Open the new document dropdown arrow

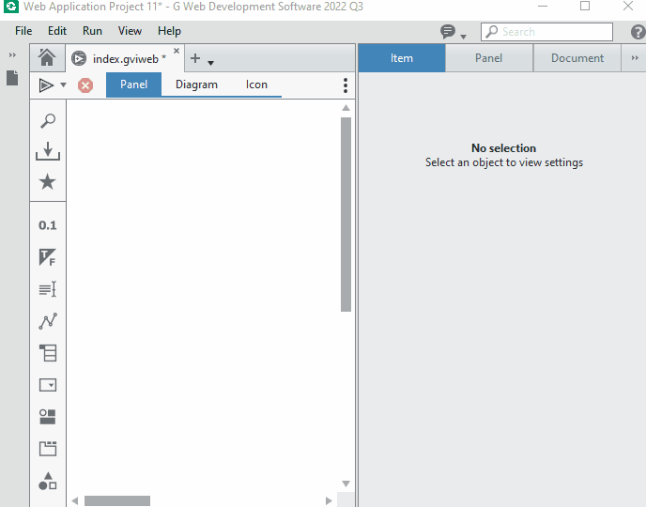click(210, 63)
